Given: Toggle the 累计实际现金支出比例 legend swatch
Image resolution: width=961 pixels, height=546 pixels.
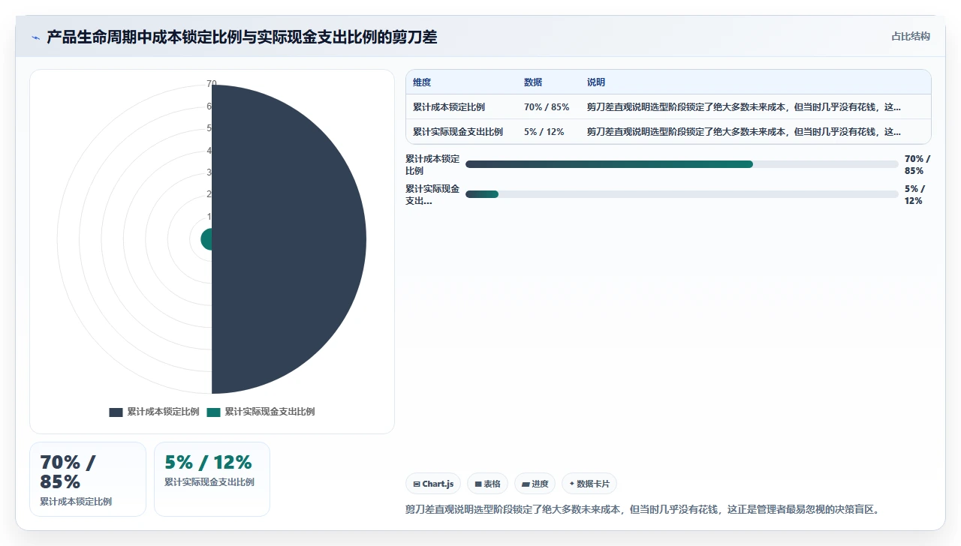Looking at the screenshot, I should click(213, 412).
